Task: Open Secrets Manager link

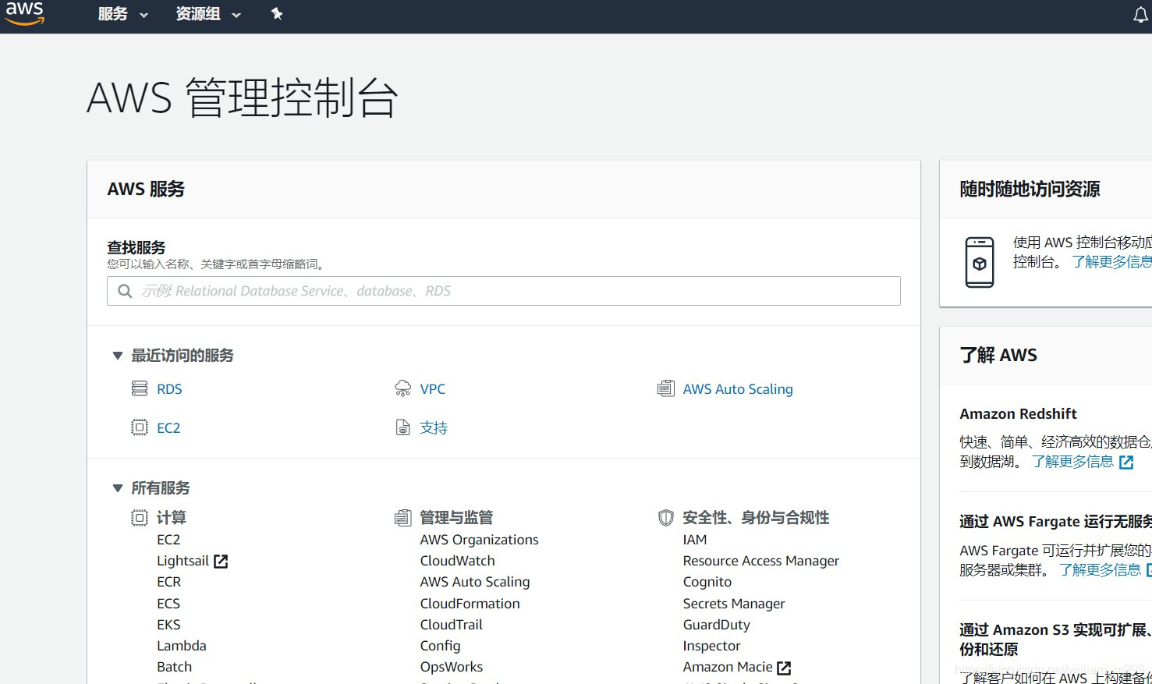Action: click(x=734, y=604)
